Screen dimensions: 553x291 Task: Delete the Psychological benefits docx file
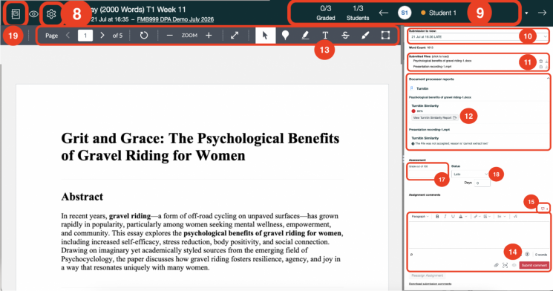click(540, 61)
